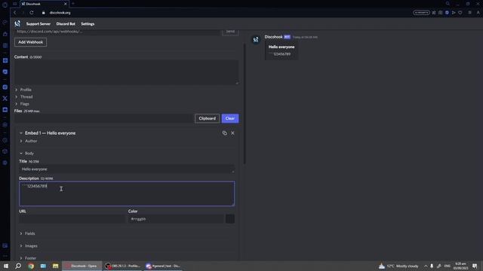Remove Embed 1 with the X icon

pyautogui.click(x=232, y=133)
